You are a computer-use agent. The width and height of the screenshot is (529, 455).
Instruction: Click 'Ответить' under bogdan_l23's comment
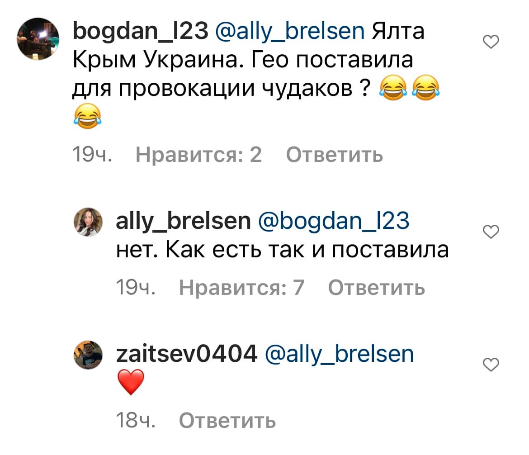334,155
